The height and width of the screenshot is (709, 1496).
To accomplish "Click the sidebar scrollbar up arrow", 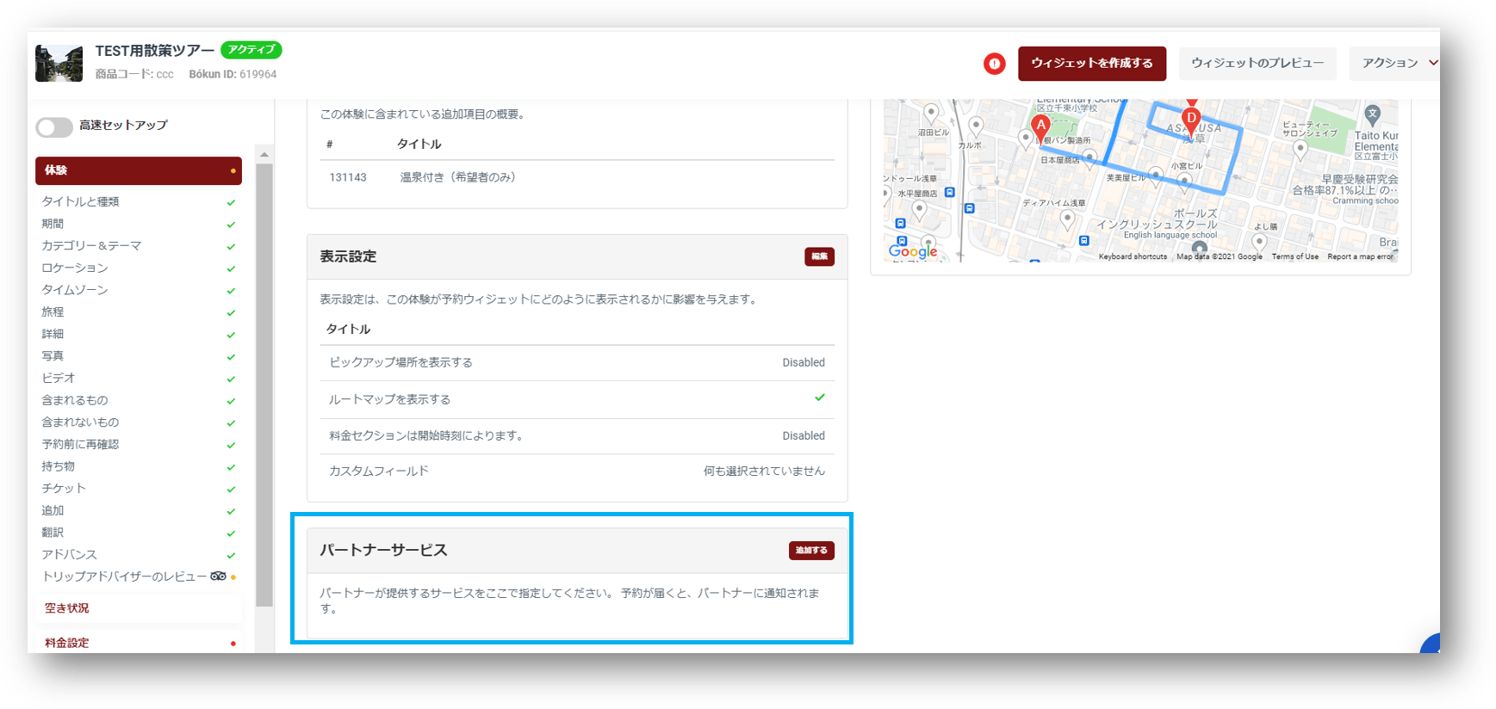I will click(264, 155).
